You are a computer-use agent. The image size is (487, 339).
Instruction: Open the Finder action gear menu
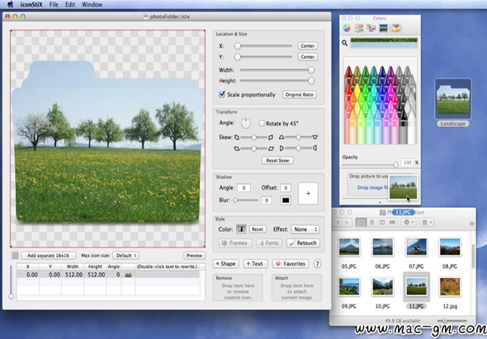(x=409, y=222)
